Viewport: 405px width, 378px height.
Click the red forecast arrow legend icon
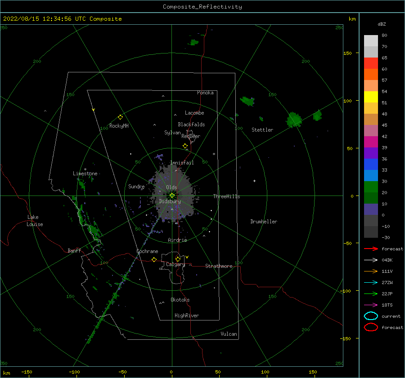371,249
